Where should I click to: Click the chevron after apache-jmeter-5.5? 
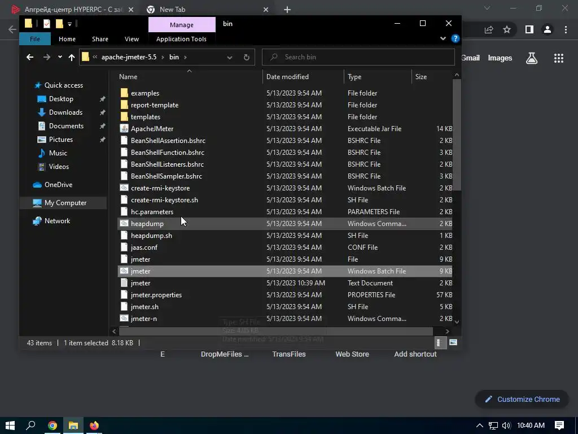[x=163, y=57]
